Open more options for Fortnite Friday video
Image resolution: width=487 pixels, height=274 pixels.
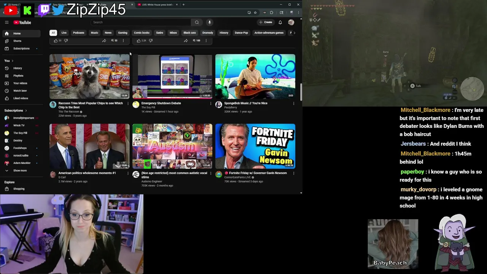(294, 173)
